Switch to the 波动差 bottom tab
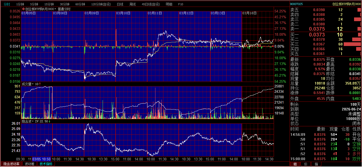Viewport: 362px width, 167px height. tap(29, 164)
